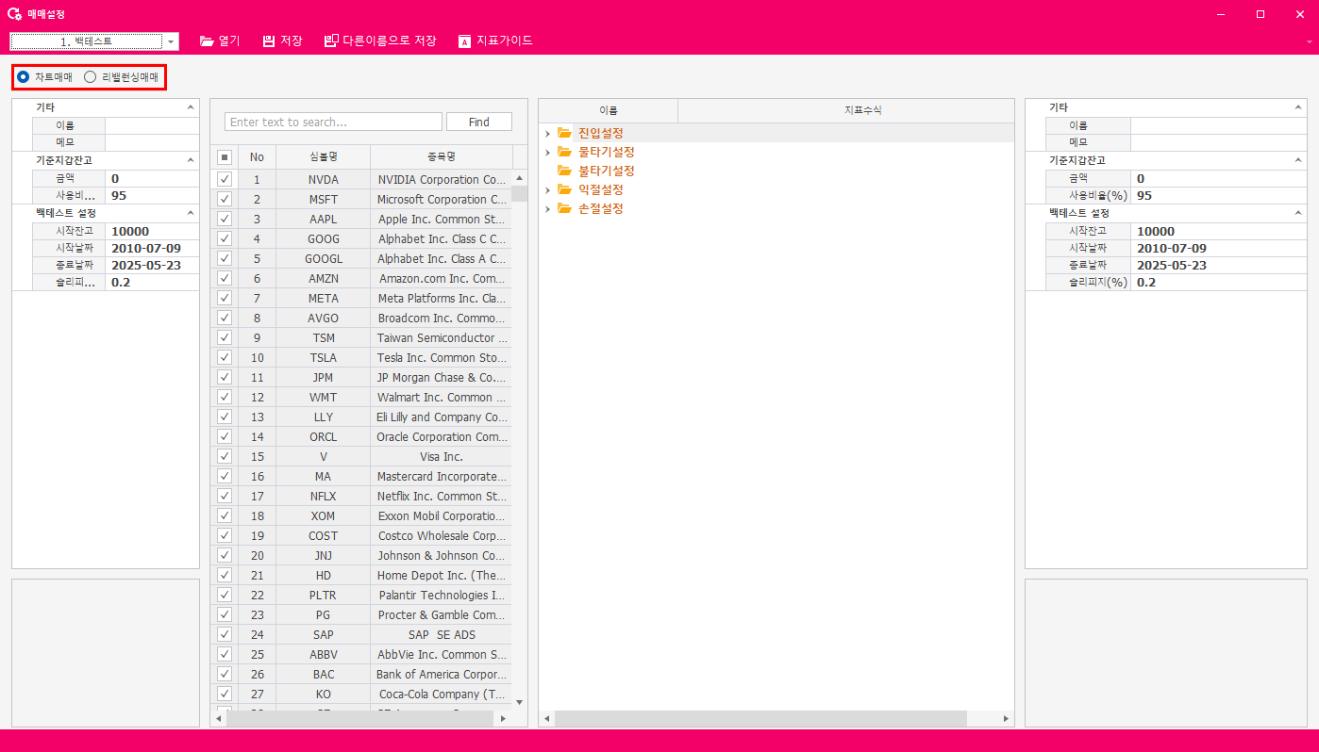
Task: Click the Find button
Action: pyautogui.click(x=479, y=122)
